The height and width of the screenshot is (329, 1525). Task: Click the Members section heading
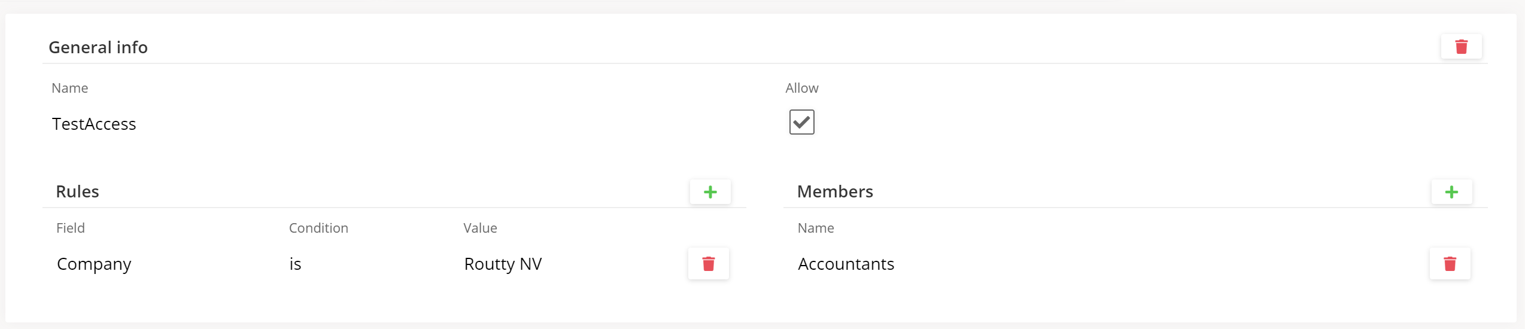(x=835, y=191)
